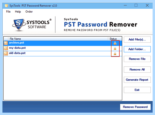Select the my-data.pst file icon
155x115 pixels.
(6, 48)
